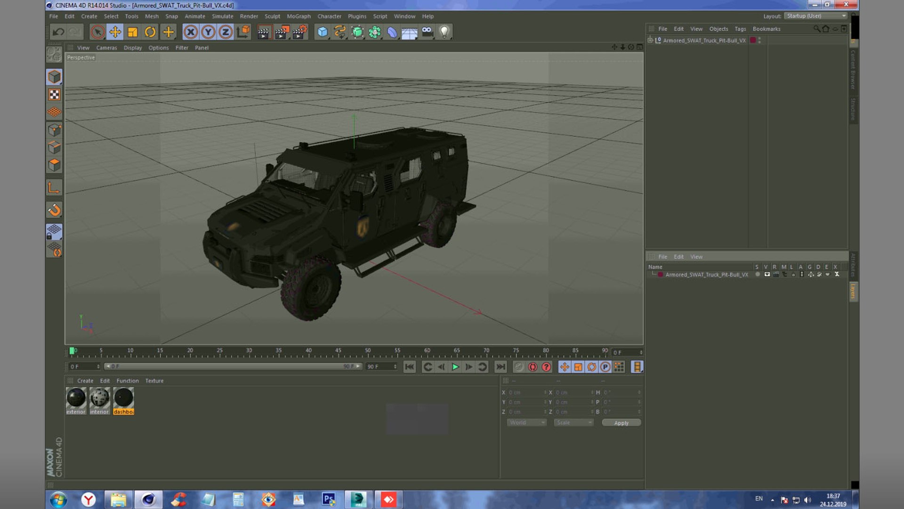
Task: Open the Simulate menu
Action: click(222, 16)
